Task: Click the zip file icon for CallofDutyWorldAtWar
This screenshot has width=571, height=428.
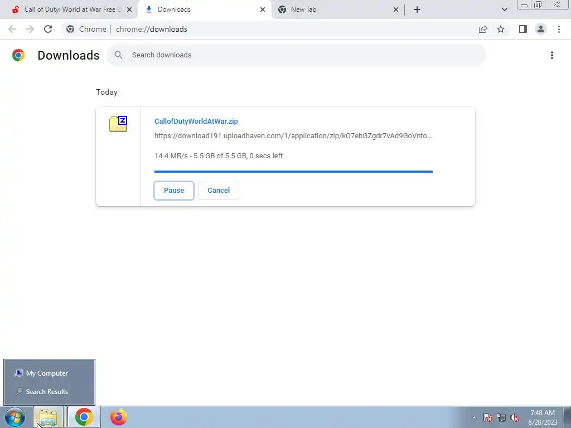Action: (118, 124)
